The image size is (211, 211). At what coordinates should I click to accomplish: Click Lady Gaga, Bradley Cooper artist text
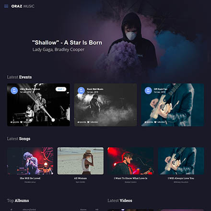(59, 49)
